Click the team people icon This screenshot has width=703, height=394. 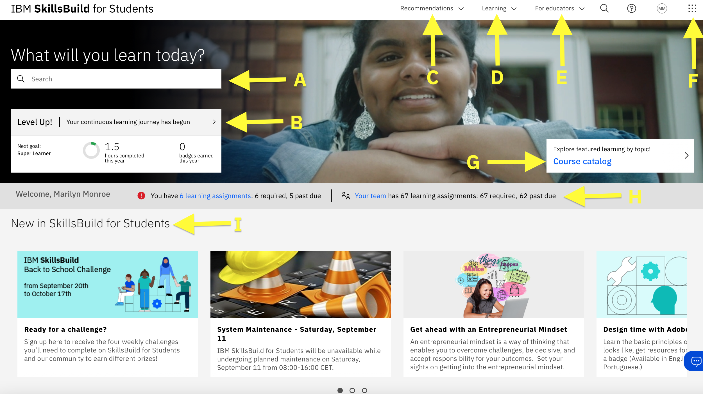[x=346, y=196]
